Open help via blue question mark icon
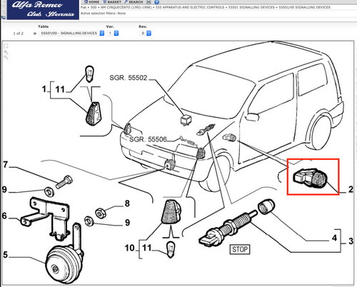The height and width of the screenshot is (287, 357). click(x=156, y=2)
